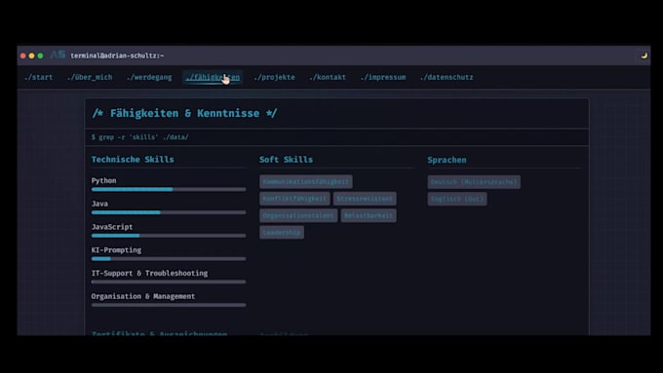This screenshot has height=373, width=663.
Task: Click the JavaScript skill label
Action: 112,227
